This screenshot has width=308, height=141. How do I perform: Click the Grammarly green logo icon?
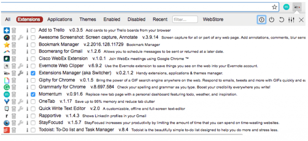click(x=7, y=87)
